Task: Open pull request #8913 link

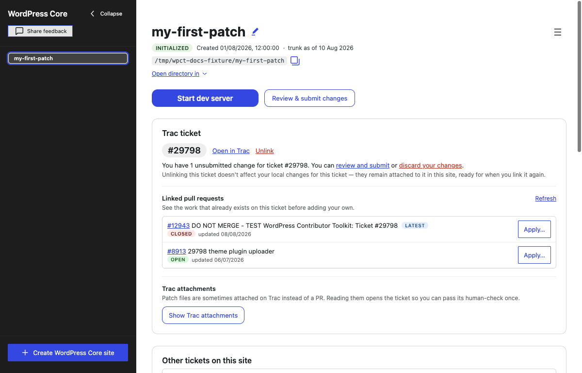Action: click(x=177, y=251)
